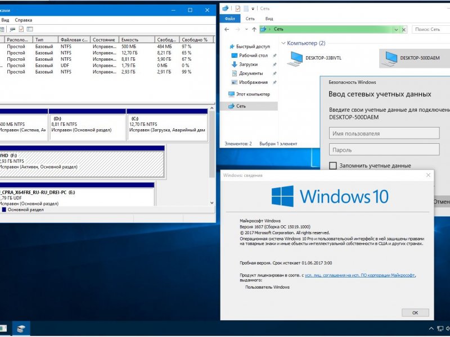Click the list-view icon in Disk Management toolbar
The width and height of the screenshot is (450, 337).
[30, 29]
